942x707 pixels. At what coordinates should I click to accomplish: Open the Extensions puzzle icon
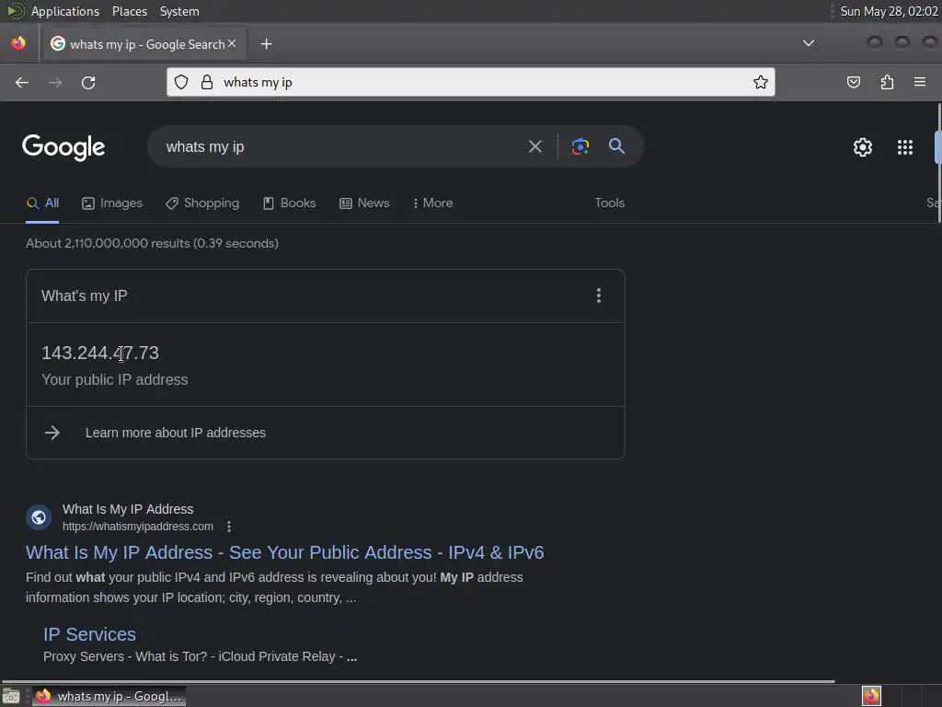pyautogui.click(x=887, y=82)
